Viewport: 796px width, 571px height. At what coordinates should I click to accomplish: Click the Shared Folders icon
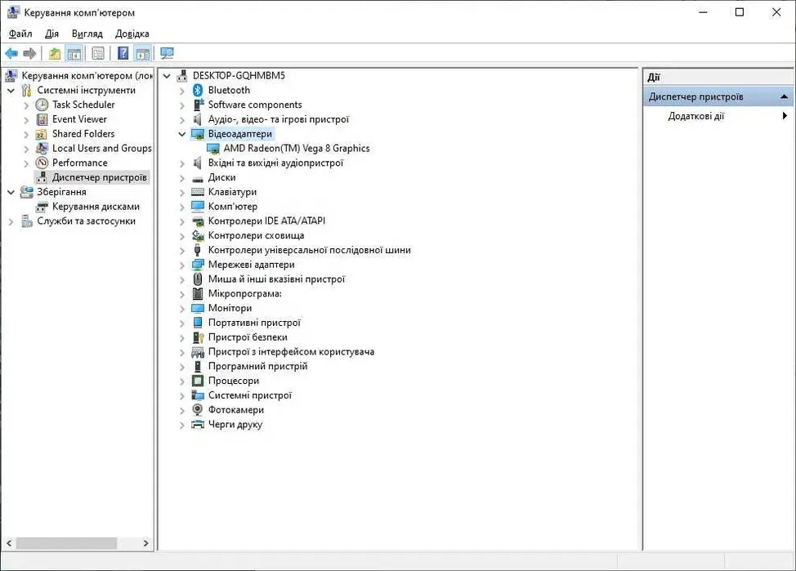tap(42, 135)
